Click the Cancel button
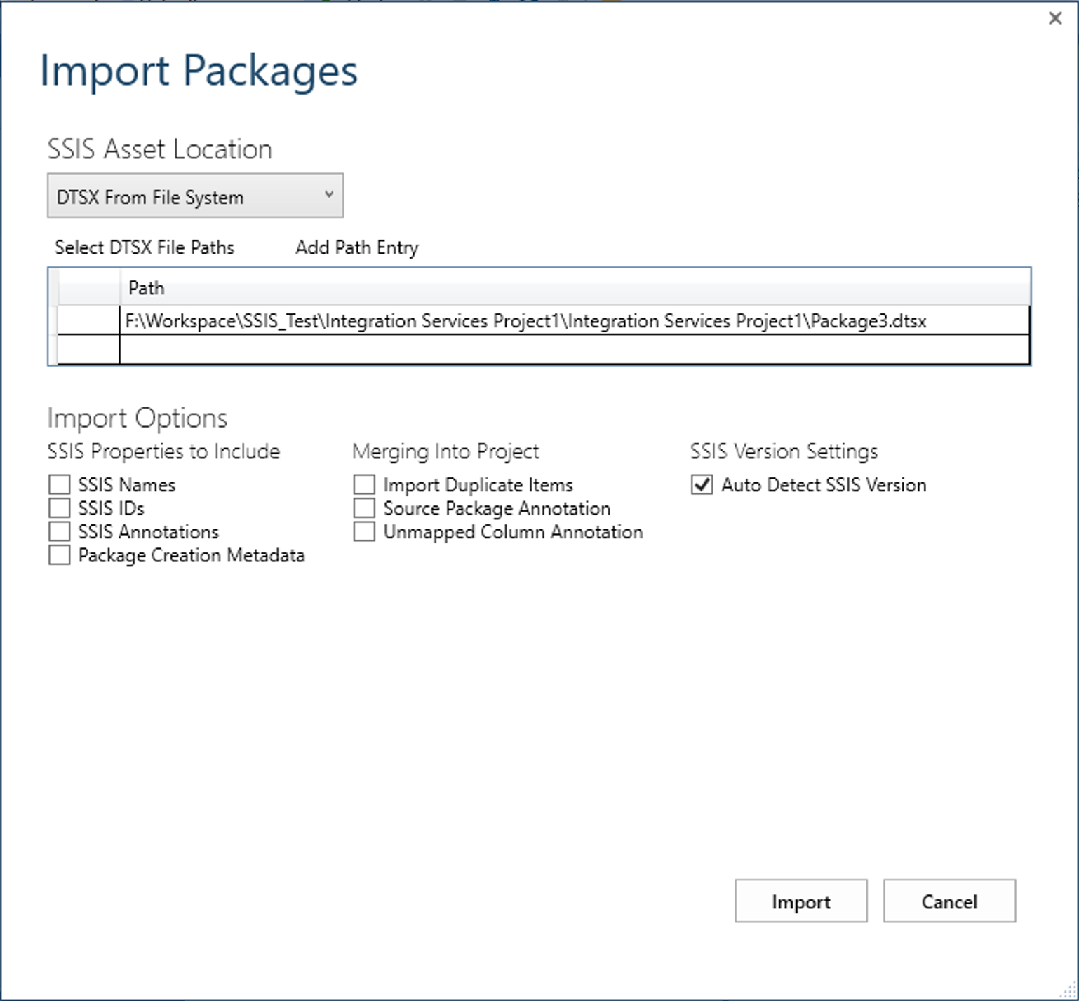1079x1001 pixels. (x=949, y=901)
